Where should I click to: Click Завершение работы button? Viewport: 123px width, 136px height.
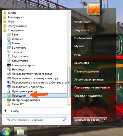[87, 120]
